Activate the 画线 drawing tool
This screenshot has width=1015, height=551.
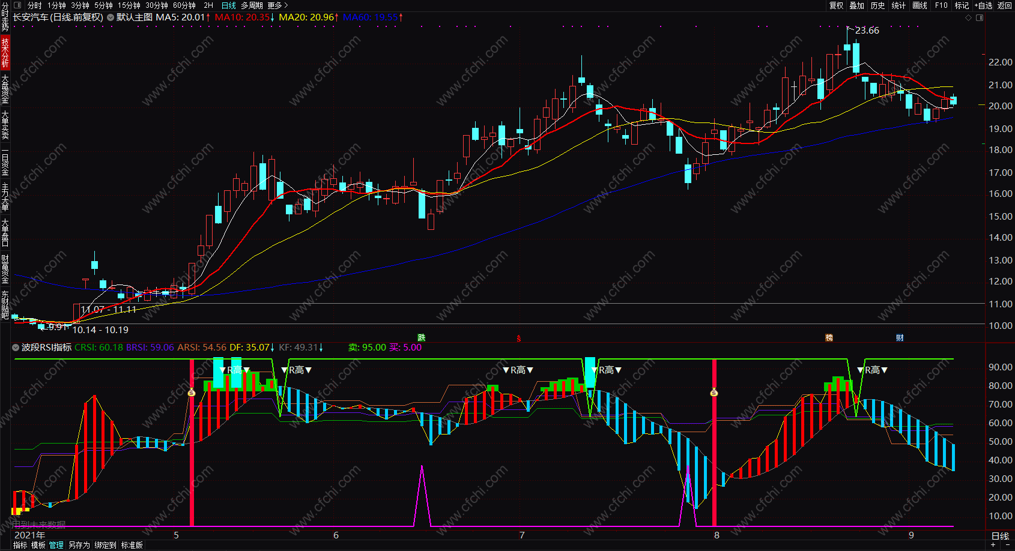pos(920,5)
